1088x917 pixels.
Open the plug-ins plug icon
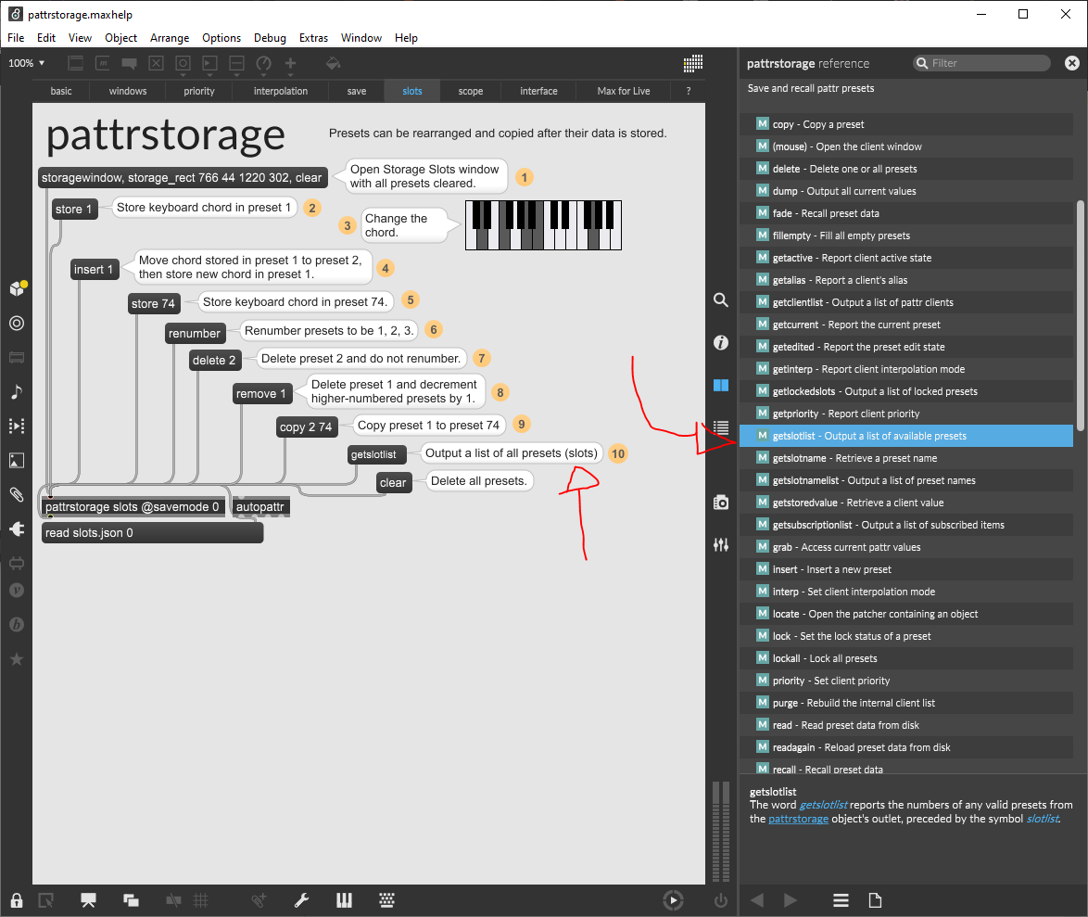(17, 529)
